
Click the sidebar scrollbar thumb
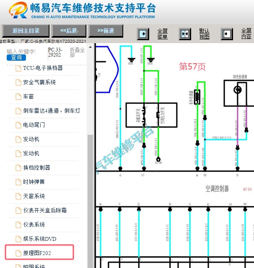[x=90, y=201]
